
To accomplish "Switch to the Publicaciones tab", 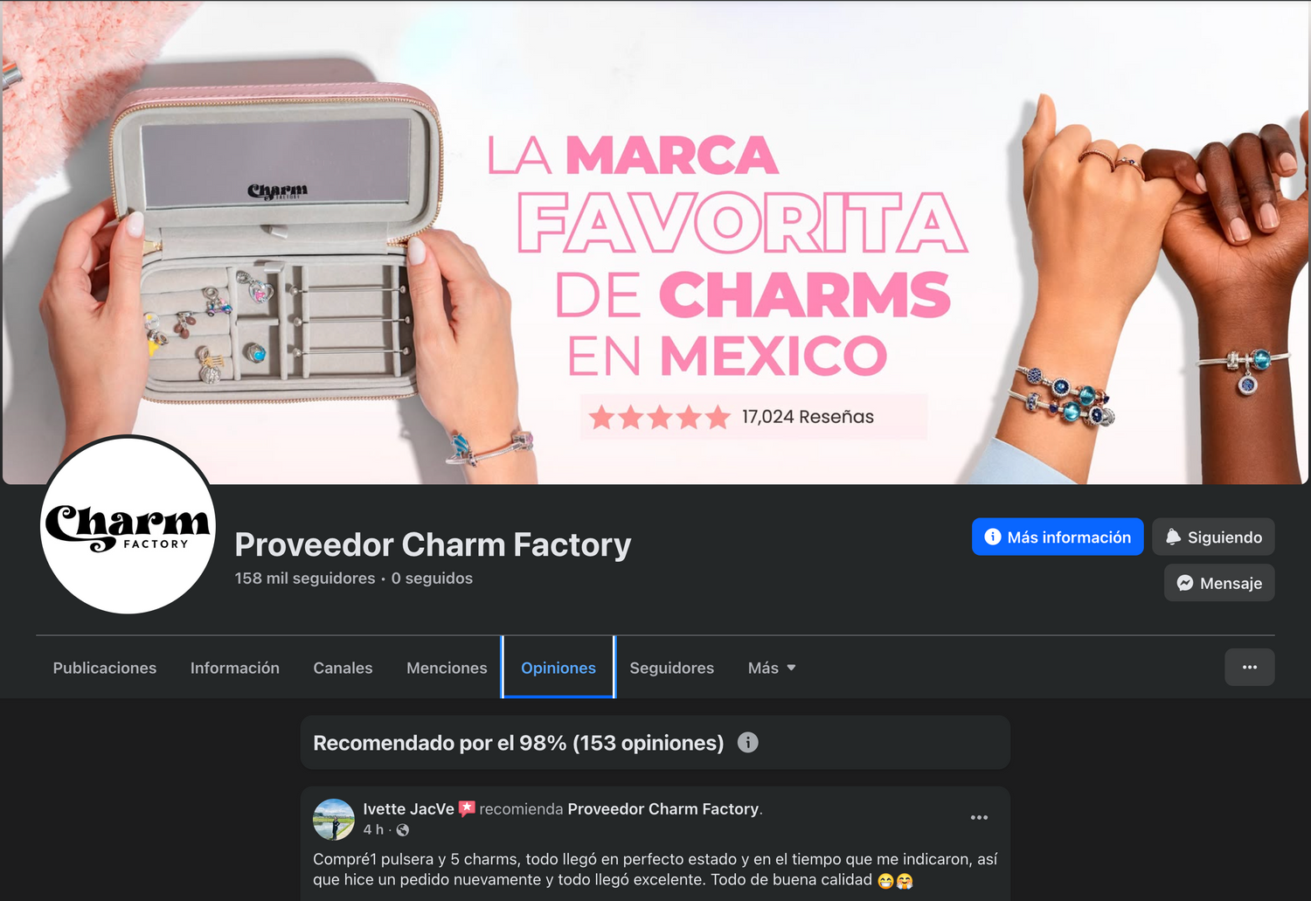I will pos(105,668).
